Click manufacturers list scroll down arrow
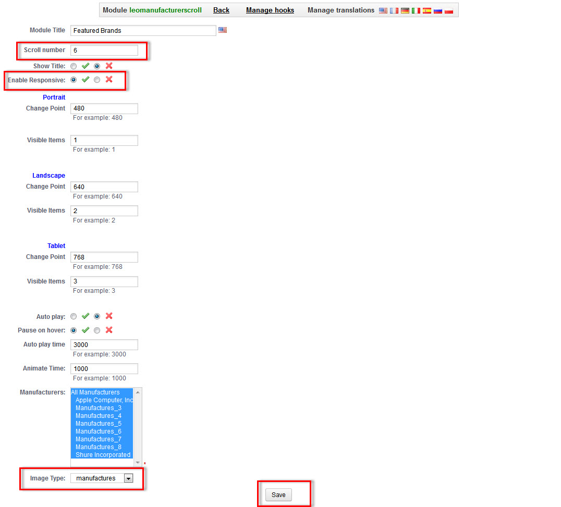Image resolution: width=561 pixels, height=507 pixels. [138, 463]
